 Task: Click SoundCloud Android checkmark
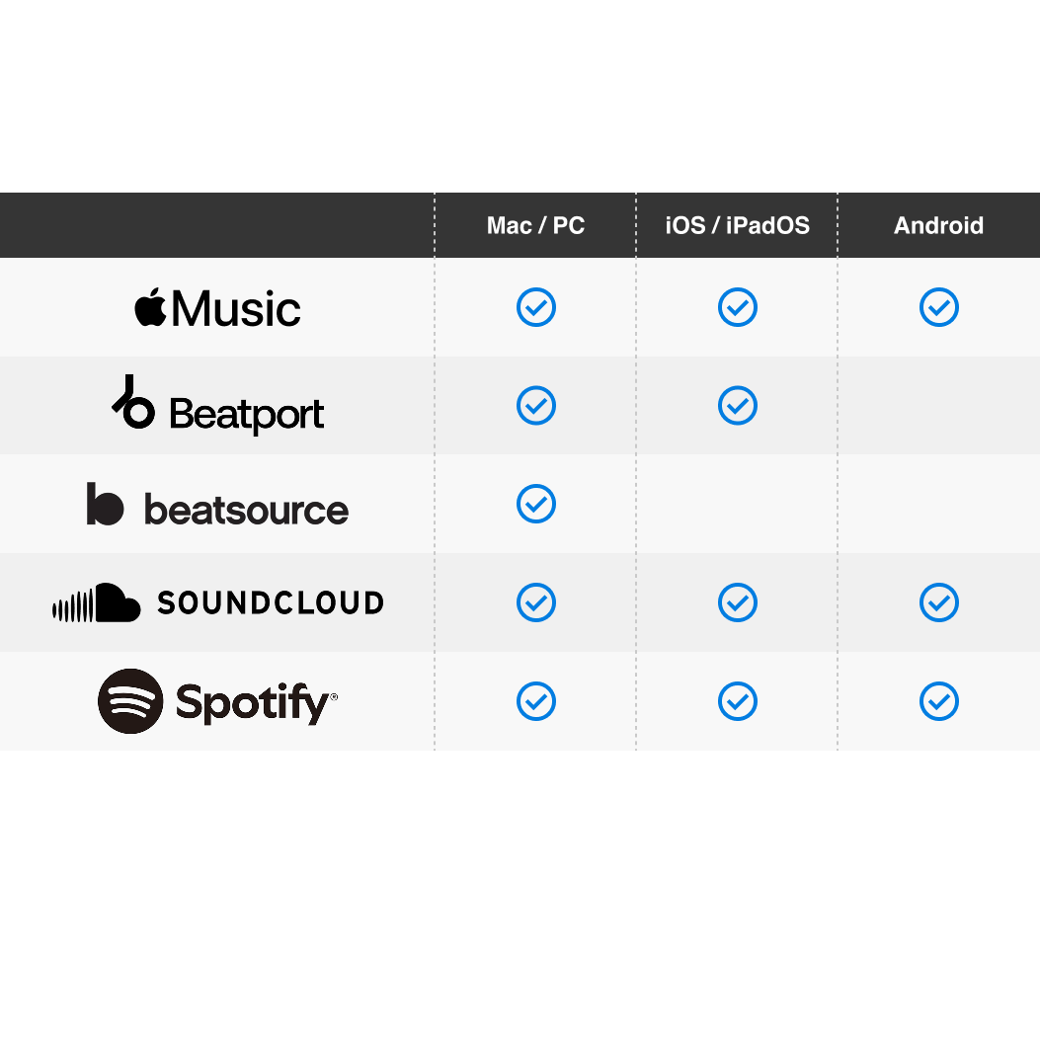pos(939,602)
